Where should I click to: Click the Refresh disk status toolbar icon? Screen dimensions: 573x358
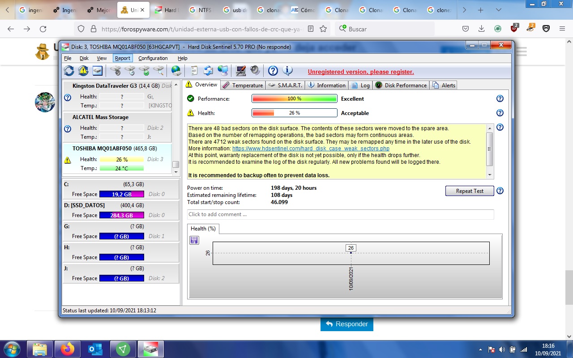(69, 71)
